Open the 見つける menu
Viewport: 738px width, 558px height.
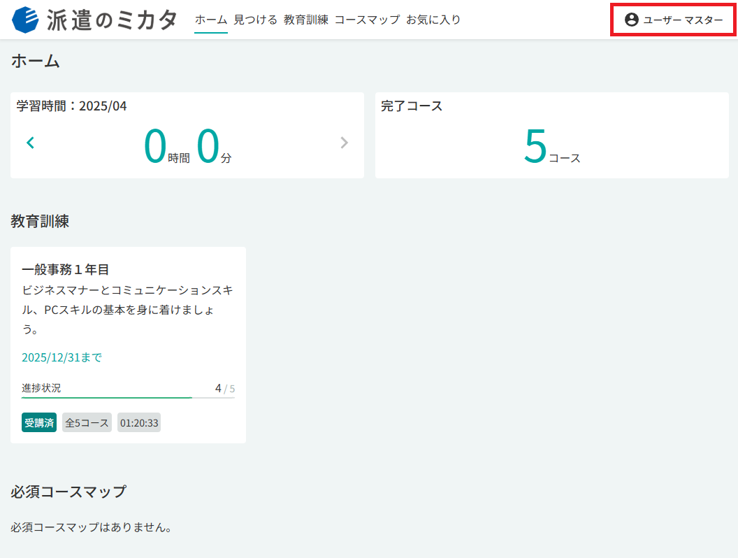point(256,20)
